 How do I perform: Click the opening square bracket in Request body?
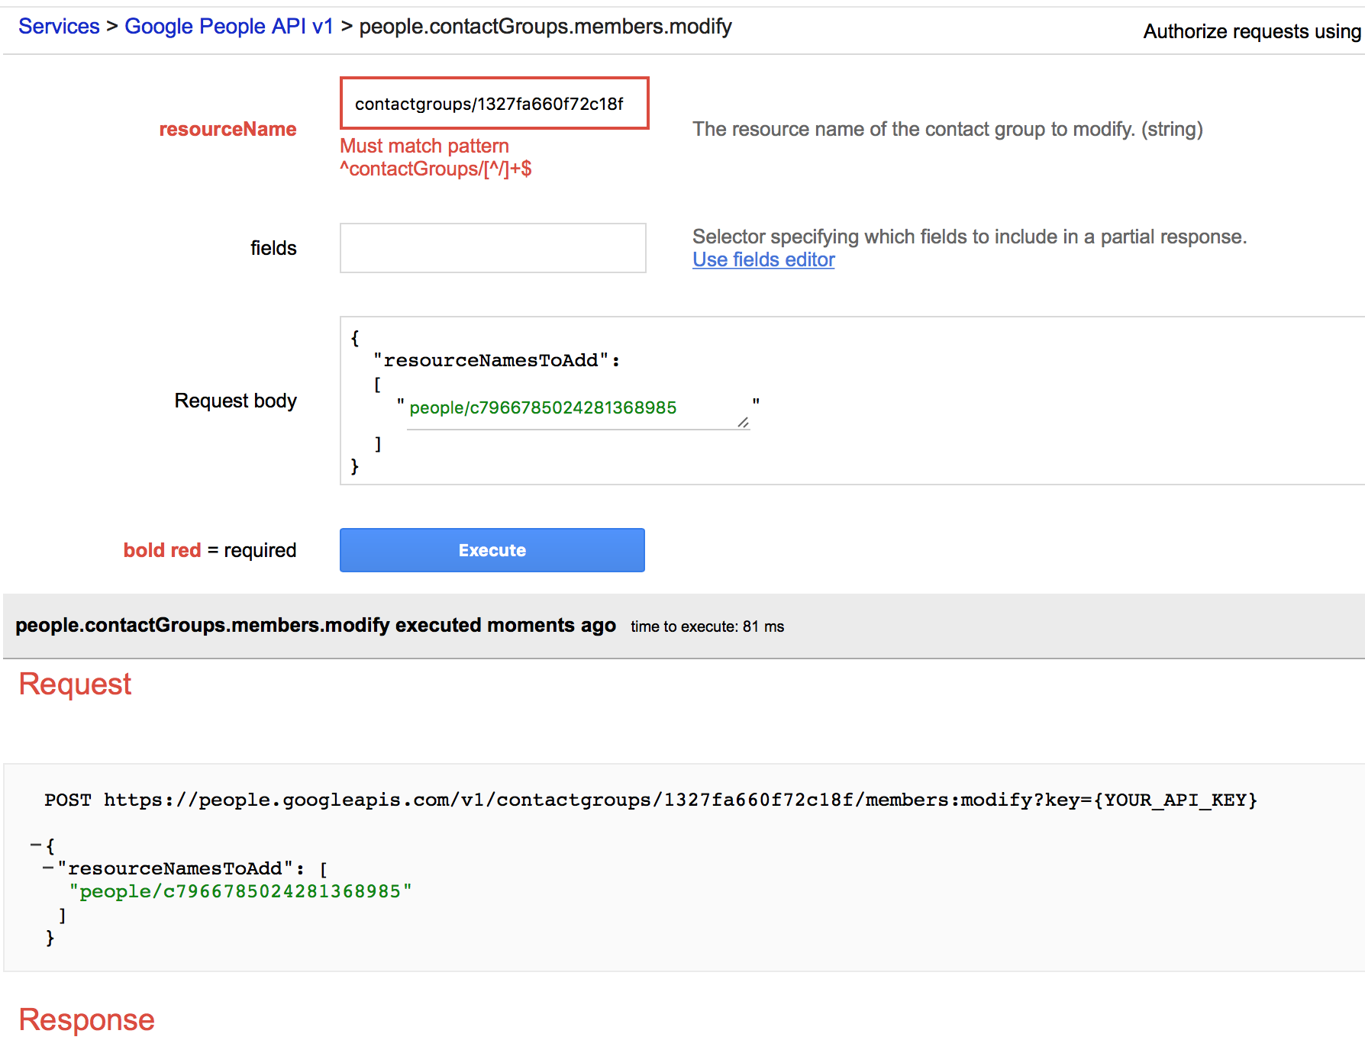[x=377, y=385]
